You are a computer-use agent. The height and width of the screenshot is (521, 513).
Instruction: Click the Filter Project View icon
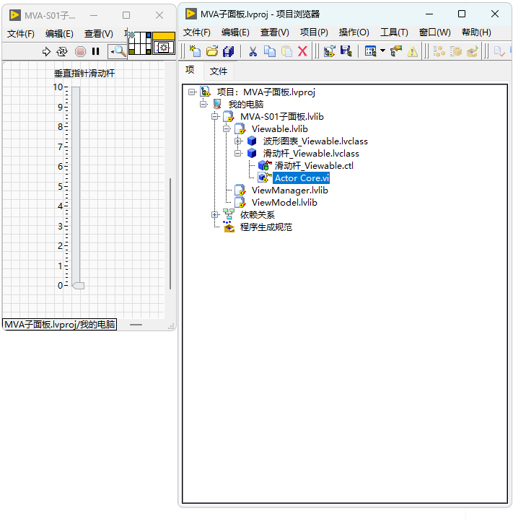tap(370, 51)
